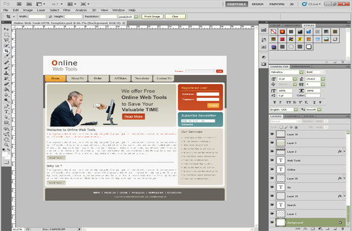Open the anti-aliasing dropdown showing Smooth
Screen dimensions: 352x231
click(319, 109)
